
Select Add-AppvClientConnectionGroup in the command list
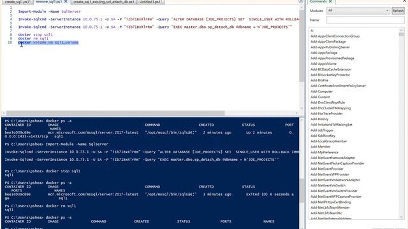tap(335, 36)
